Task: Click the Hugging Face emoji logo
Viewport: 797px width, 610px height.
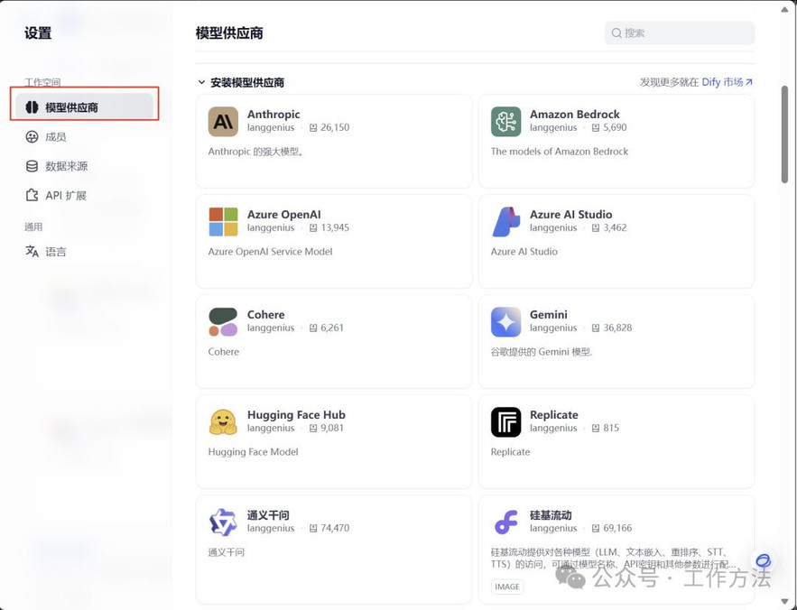Action: click(x=223, y=422)
